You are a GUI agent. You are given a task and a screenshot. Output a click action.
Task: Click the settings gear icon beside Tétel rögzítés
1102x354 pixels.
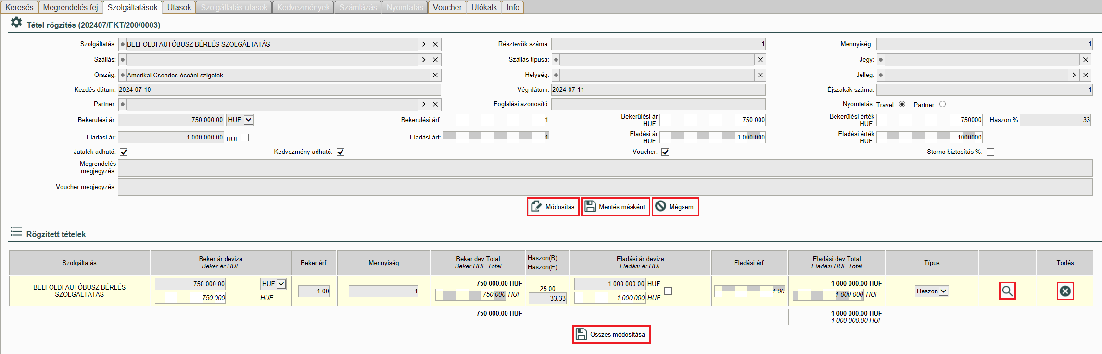(16, 23)
